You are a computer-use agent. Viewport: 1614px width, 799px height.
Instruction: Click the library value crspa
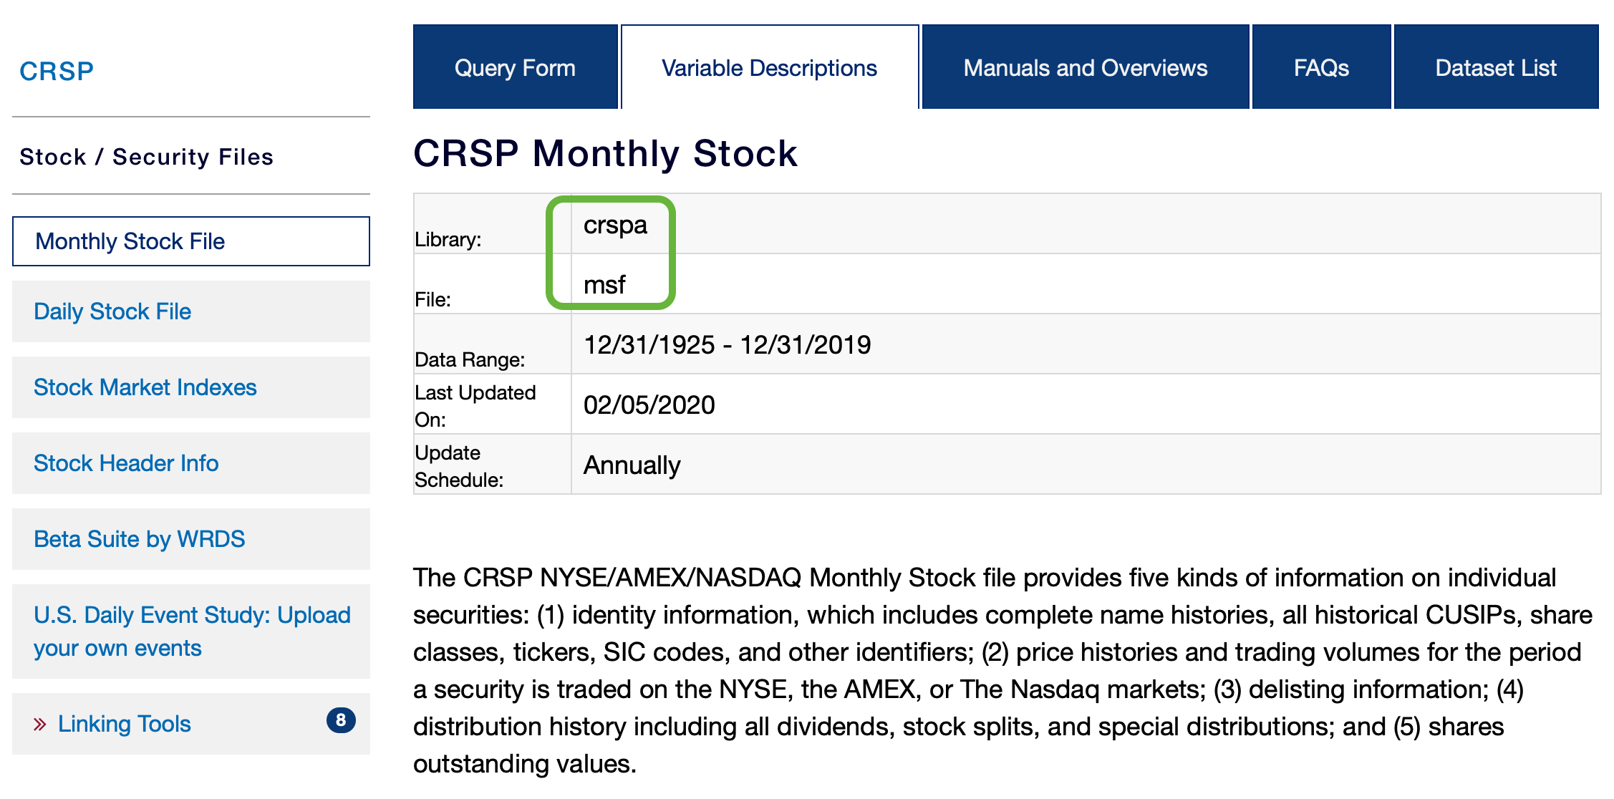(615, 225)
